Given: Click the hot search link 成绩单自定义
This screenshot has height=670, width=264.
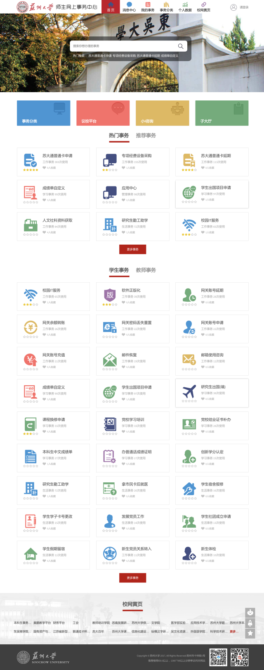Looking at the screenshot, I should pos(170,56).
